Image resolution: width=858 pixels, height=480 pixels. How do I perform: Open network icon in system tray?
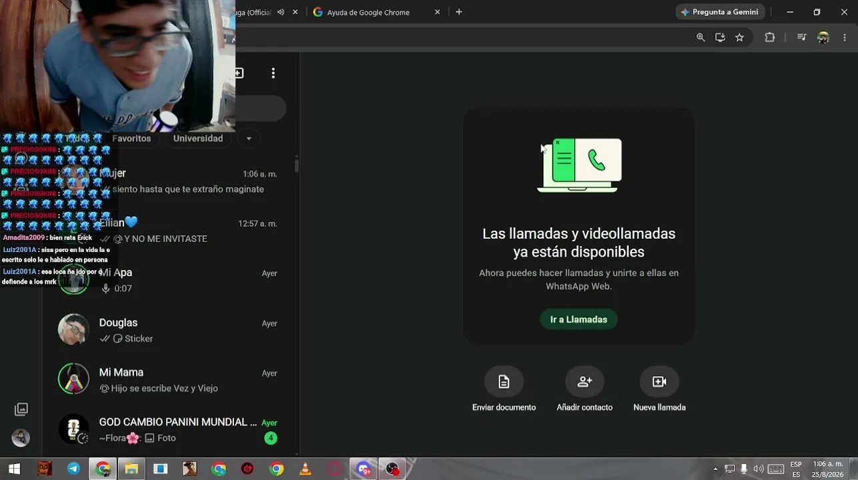coord(729,469)
